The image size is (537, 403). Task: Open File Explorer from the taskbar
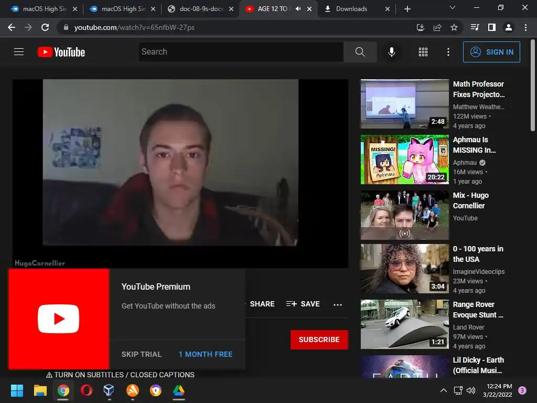click(x=40, y=390)
